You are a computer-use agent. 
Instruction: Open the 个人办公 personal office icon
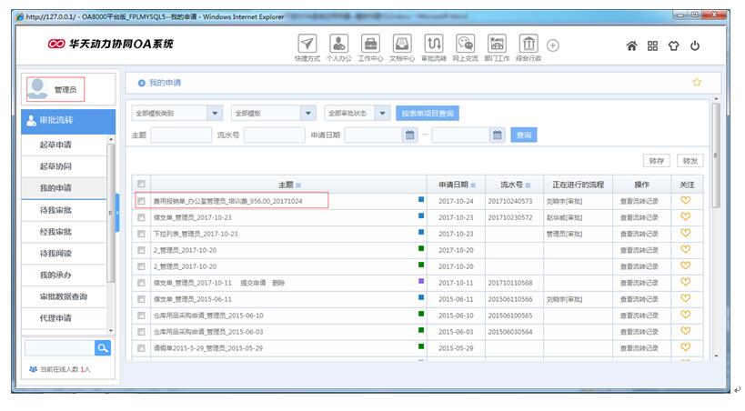coord(338,45)
